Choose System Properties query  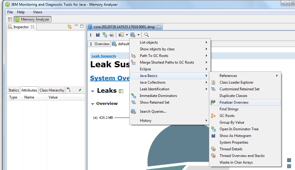point(245,142)
